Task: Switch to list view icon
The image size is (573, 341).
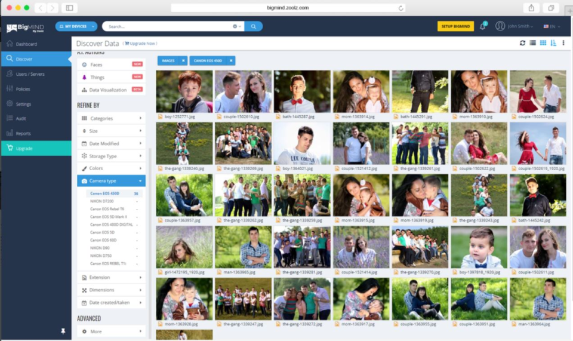Action: click(533, 43)
